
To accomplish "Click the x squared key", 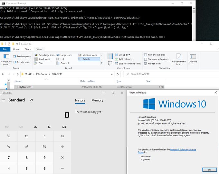I will coord(26,147).
